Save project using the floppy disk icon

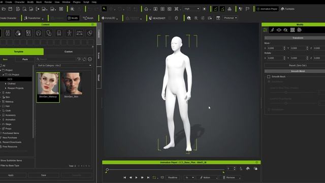point(10,9)
